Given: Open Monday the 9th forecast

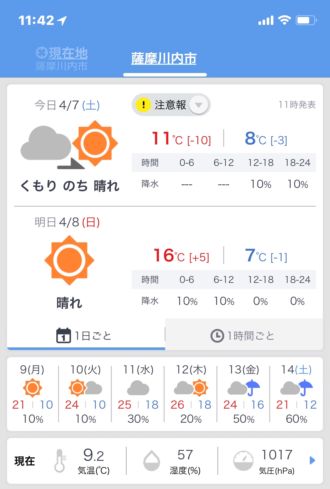Looking at the screenshot, I should [33, 394].
